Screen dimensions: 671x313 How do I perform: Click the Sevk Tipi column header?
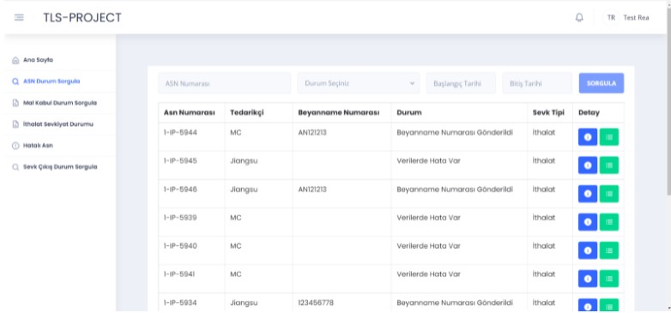[548, 113]
